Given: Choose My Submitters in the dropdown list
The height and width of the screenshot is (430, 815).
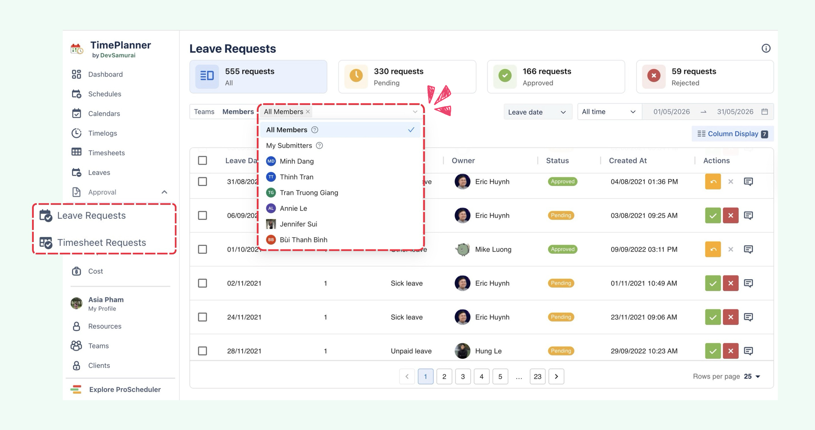Looking at the screenshot, I should click(340, 146).
